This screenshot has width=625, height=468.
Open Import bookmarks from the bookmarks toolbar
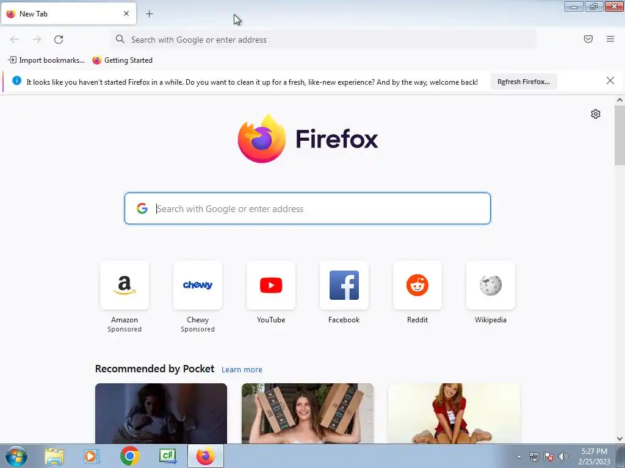(x=46, y=60)
